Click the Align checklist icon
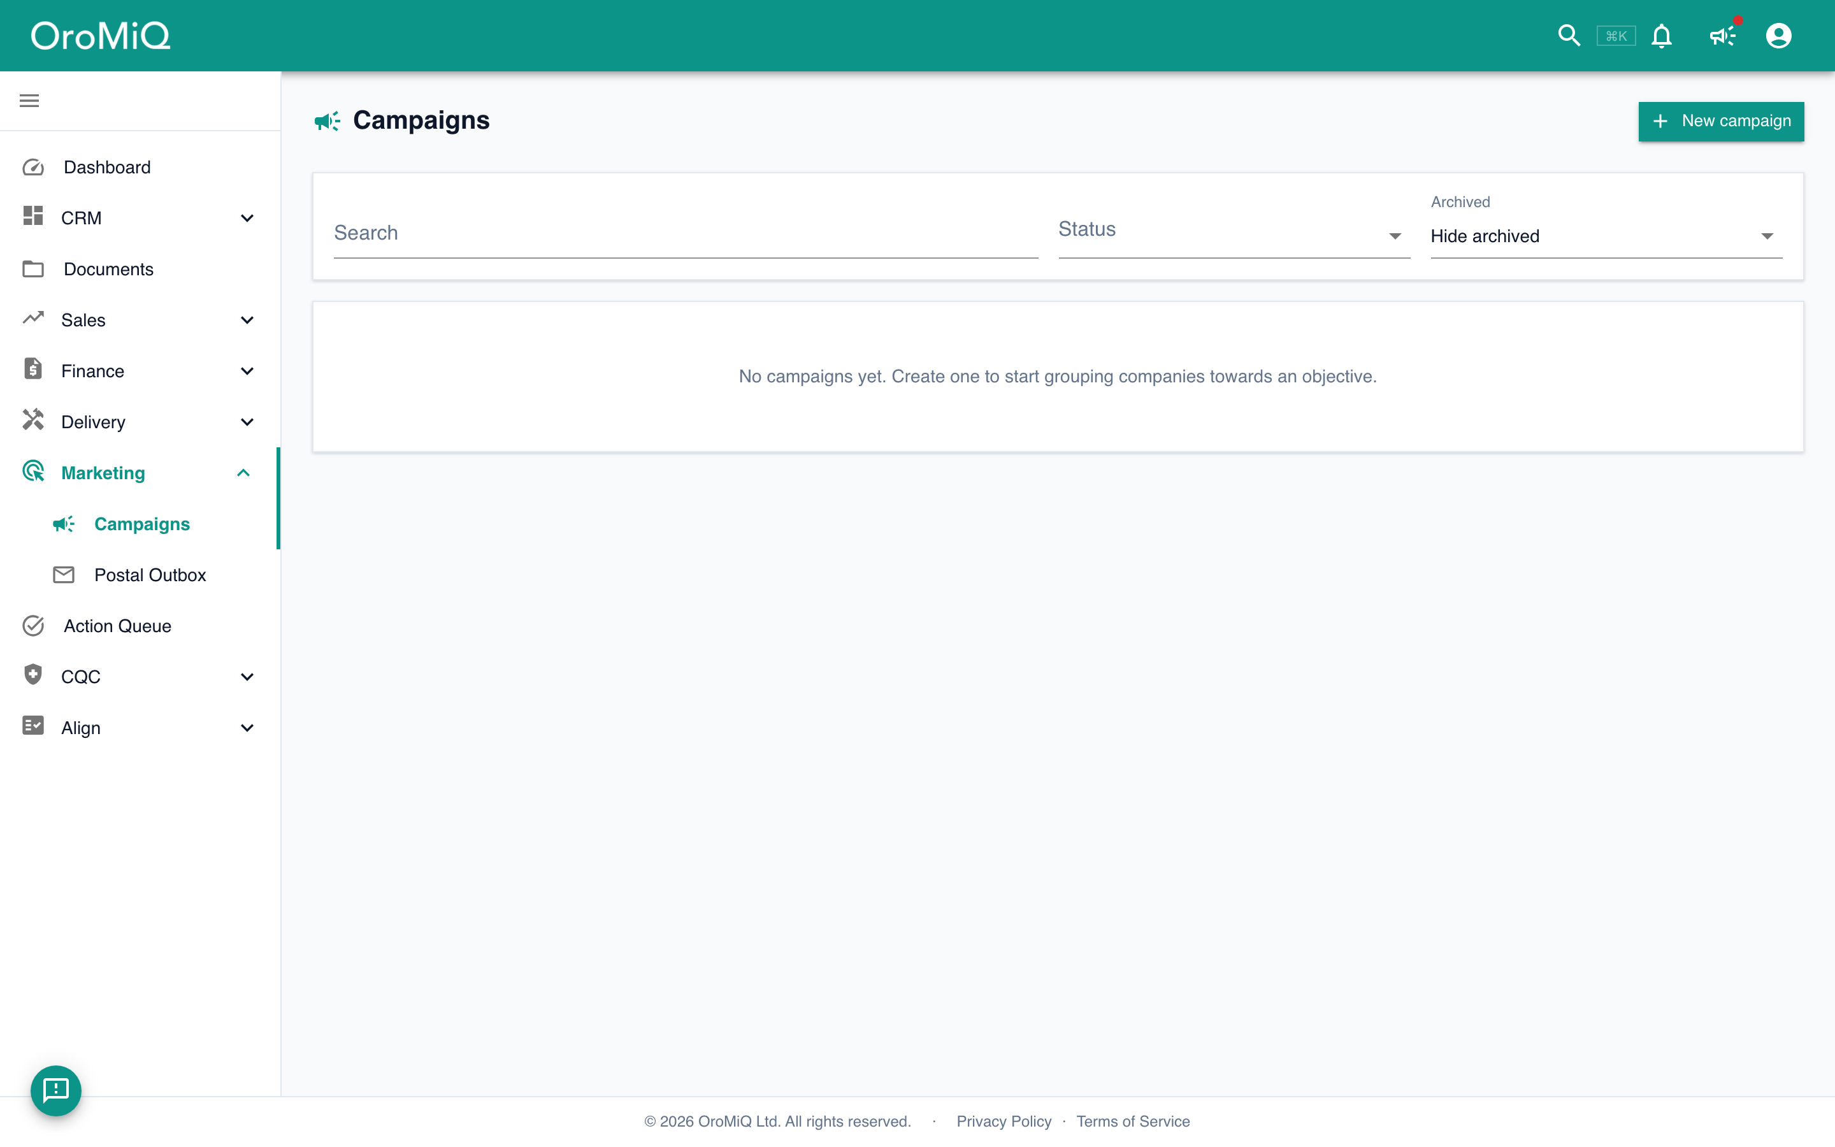Screen dimensions: 1835x1147 32,725
